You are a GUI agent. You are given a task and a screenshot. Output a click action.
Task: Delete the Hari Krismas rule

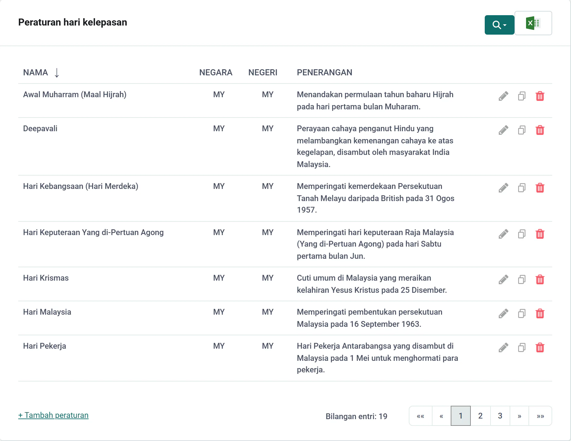(540, 279)
